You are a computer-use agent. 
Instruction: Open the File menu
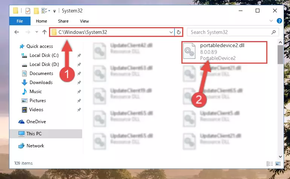(20, 21)
